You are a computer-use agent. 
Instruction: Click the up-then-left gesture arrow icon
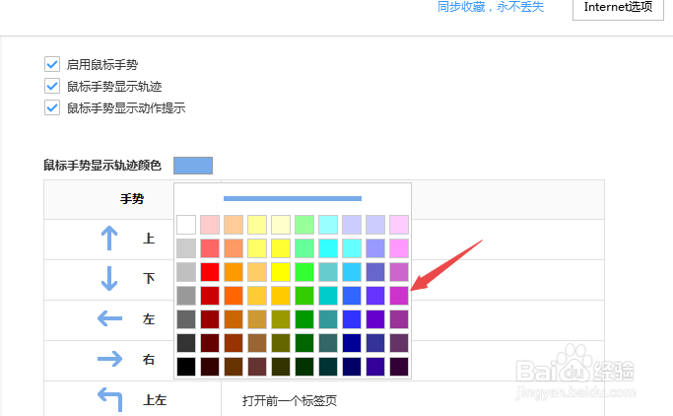point(110,399)
